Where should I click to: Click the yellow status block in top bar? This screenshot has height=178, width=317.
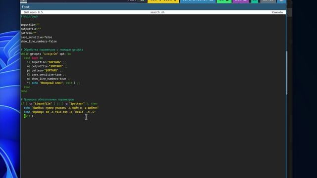click(x=163, y=1)
